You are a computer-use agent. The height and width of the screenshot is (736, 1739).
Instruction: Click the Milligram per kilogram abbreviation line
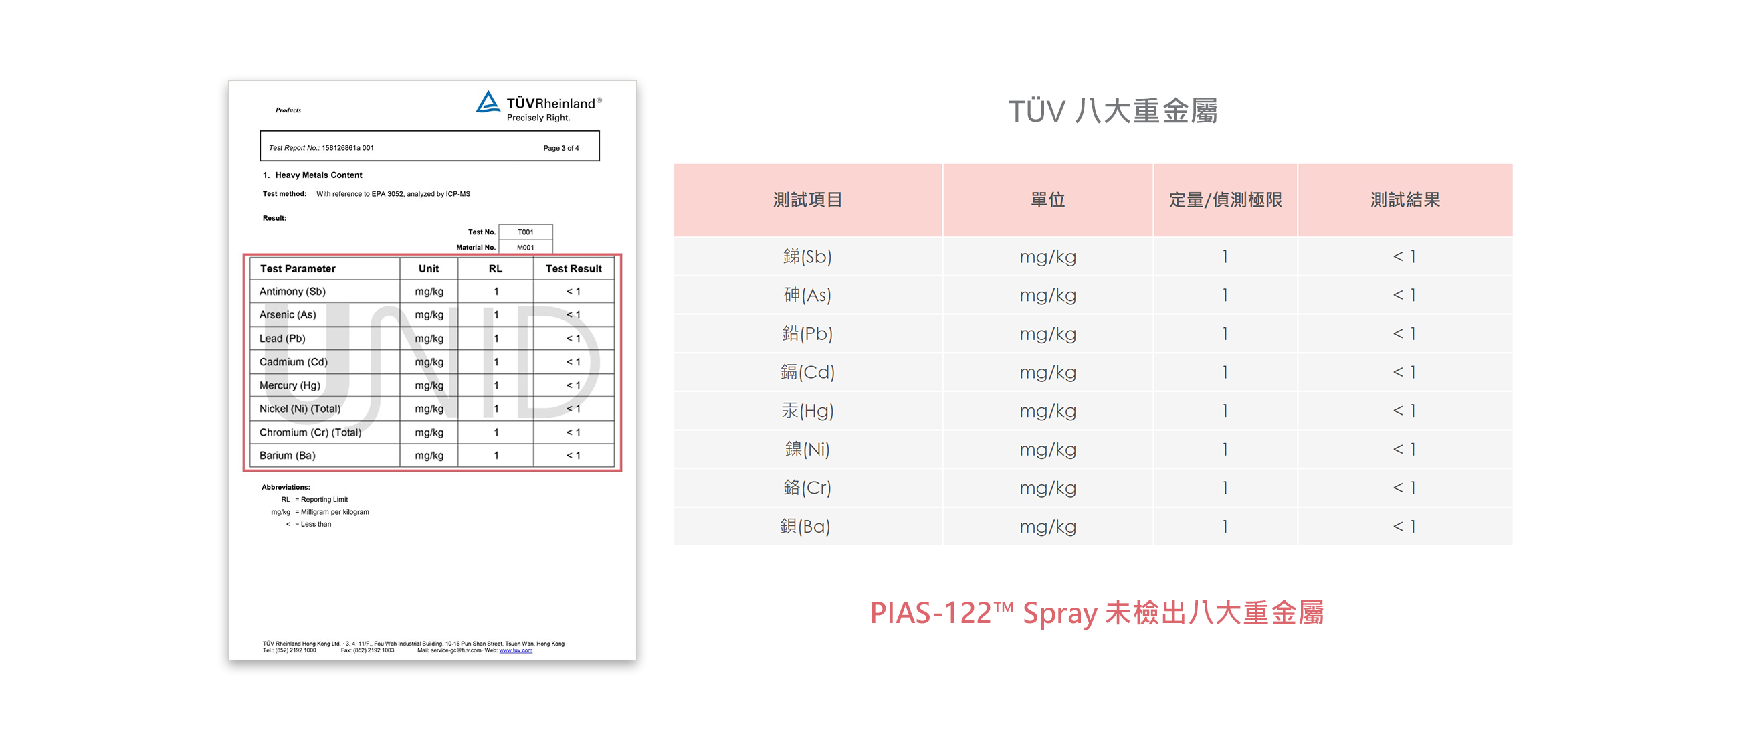[320, 512]
